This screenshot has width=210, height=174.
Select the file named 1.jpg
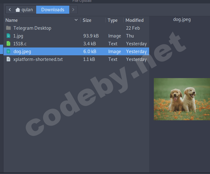pyautogui.click(x=18, y=36)
